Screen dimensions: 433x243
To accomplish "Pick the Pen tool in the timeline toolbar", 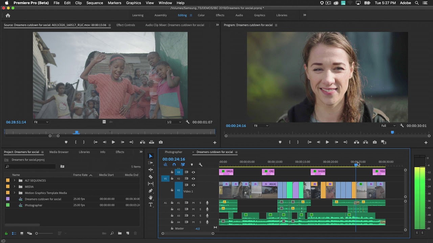I will tap(151, 190).
